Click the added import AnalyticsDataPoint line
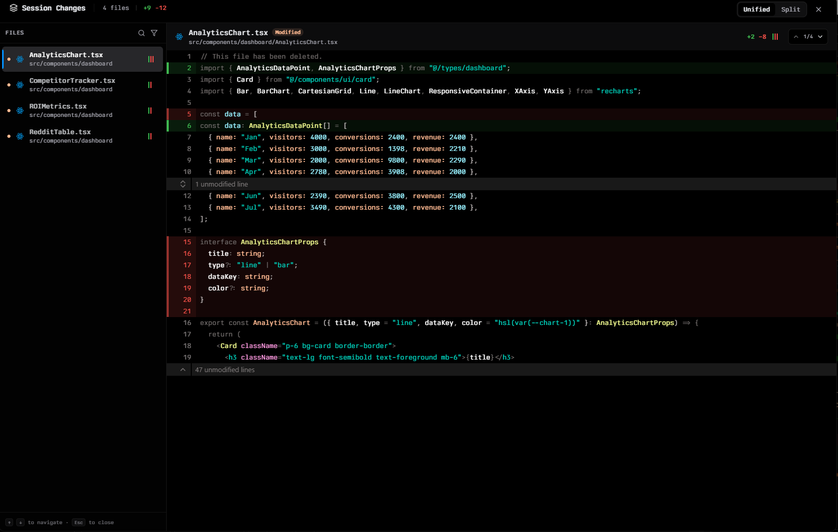The image size is (838, 532). (502, 68)
